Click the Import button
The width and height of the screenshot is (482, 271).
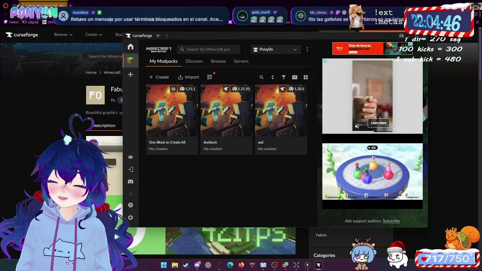coord(188,77)
